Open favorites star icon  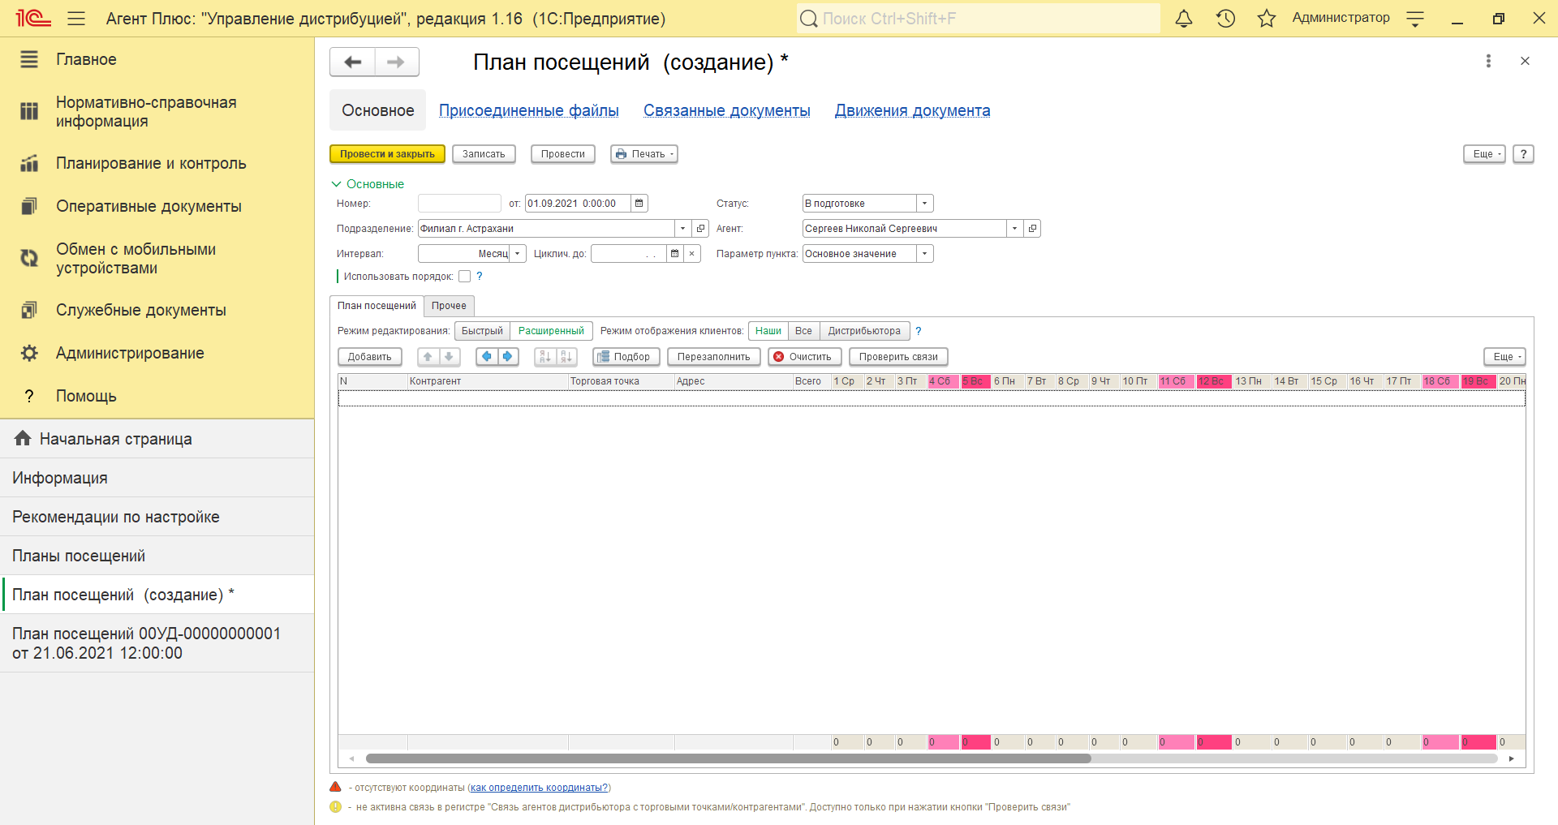[1267, 18]
